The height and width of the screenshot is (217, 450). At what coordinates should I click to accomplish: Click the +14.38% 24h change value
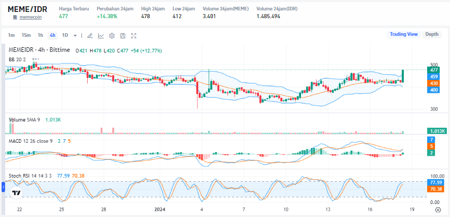[x=107, y=17]
